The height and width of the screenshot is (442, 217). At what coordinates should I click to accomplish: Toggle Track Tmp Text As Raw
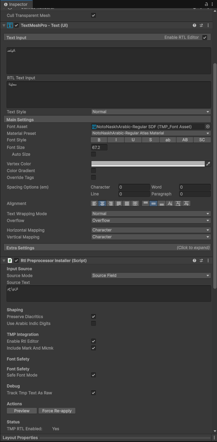point(93,393)
